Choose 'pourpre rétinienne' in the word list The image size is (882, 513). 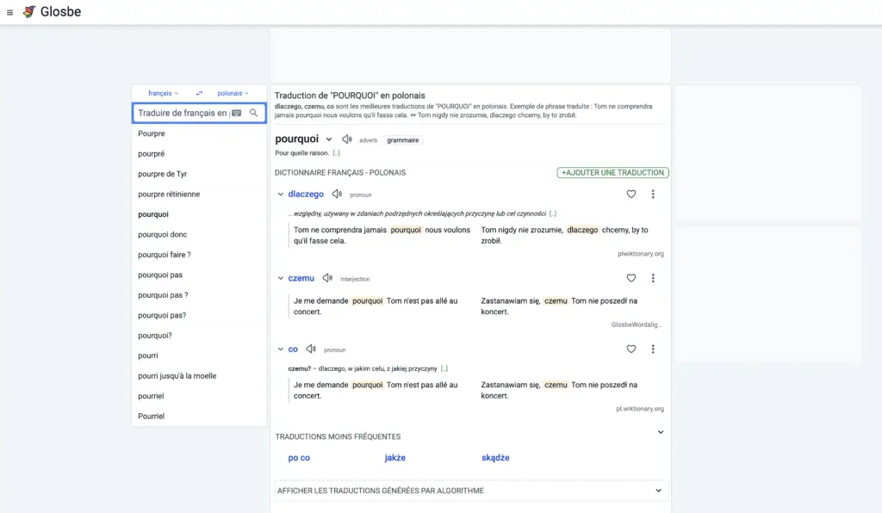click(169, 195)
